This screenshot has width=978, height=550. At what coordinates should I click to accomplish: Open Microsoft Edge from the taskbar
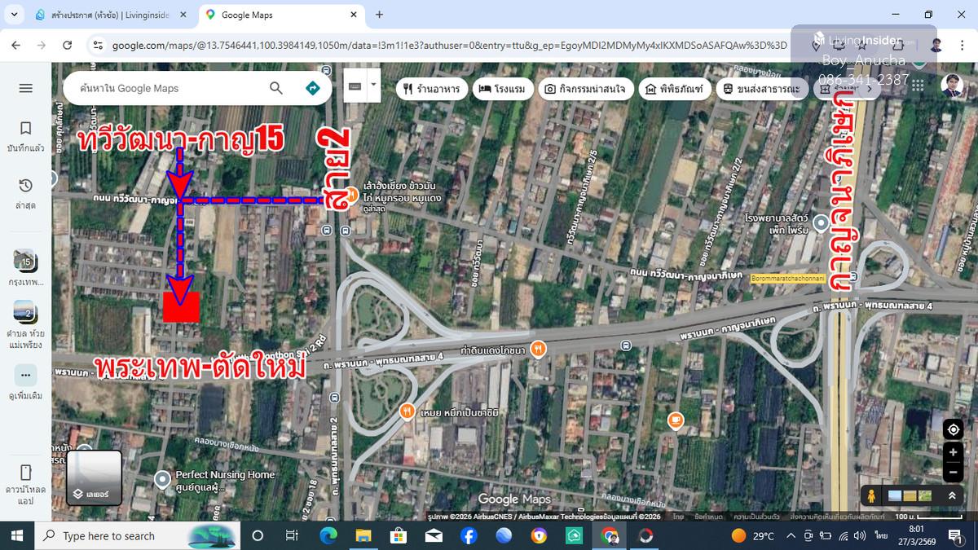tap(328, 535)
